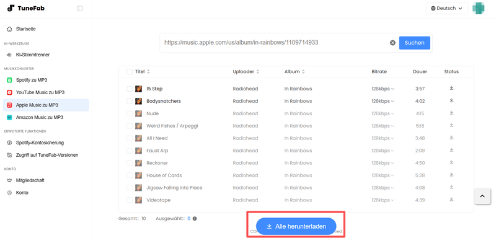Viewport: 496px width, 238px height.
Task: Download the Reckoner track
Action: (451, 162)
